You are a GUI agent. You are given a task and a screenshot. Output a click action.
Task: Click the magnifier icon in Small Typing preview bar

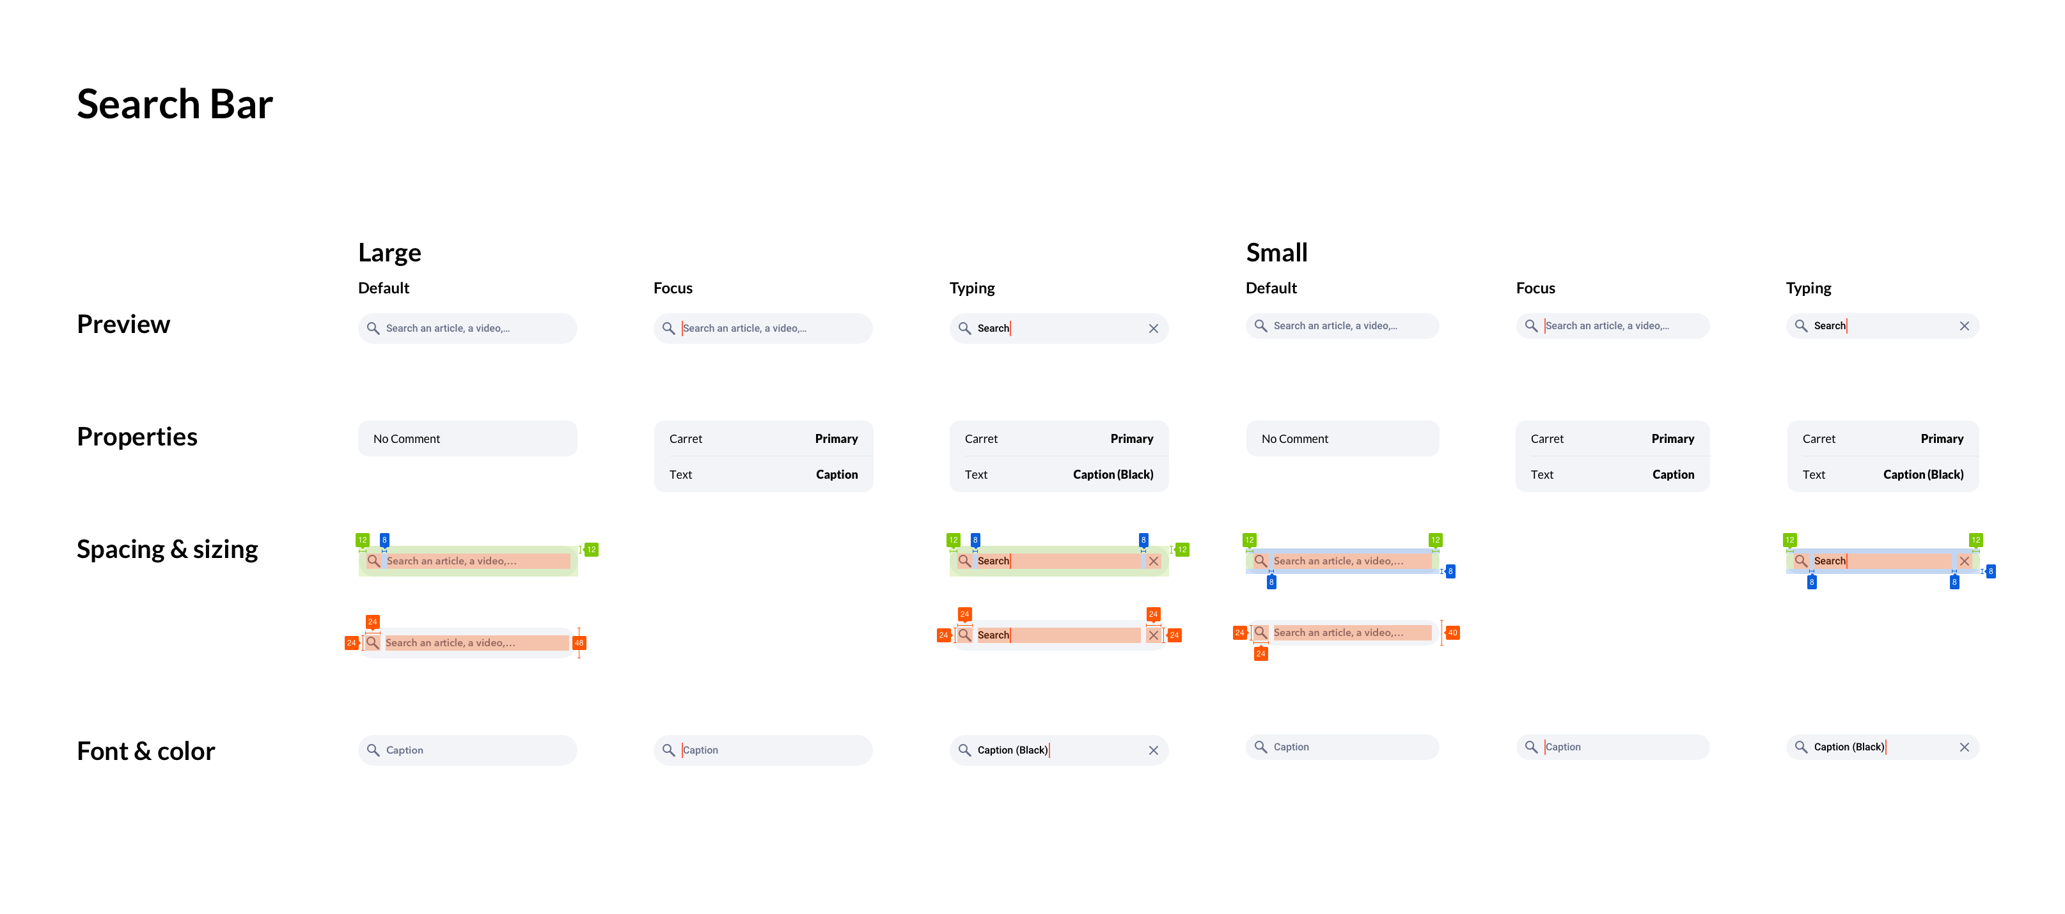(x=1800, y=326)
